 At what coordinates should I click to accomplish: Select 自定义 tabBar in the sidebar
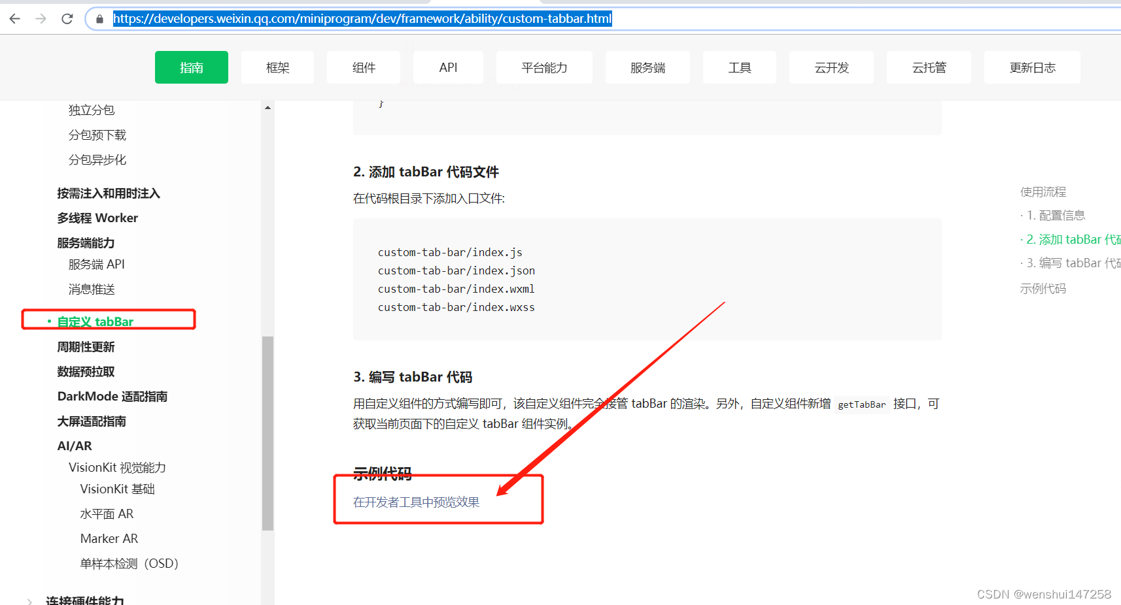(x=95, y=321)
